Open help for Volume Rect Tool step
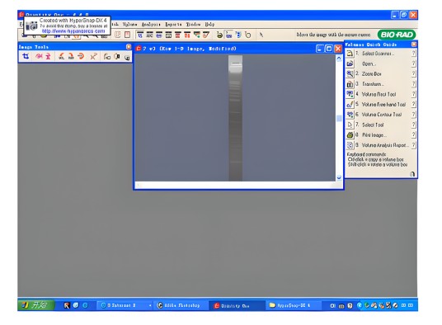 (x=413, y=94)
